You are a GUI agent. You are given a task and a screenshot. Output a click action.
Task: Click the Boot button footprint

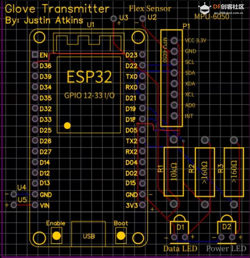pyautogui.click(x=121, y=236)
